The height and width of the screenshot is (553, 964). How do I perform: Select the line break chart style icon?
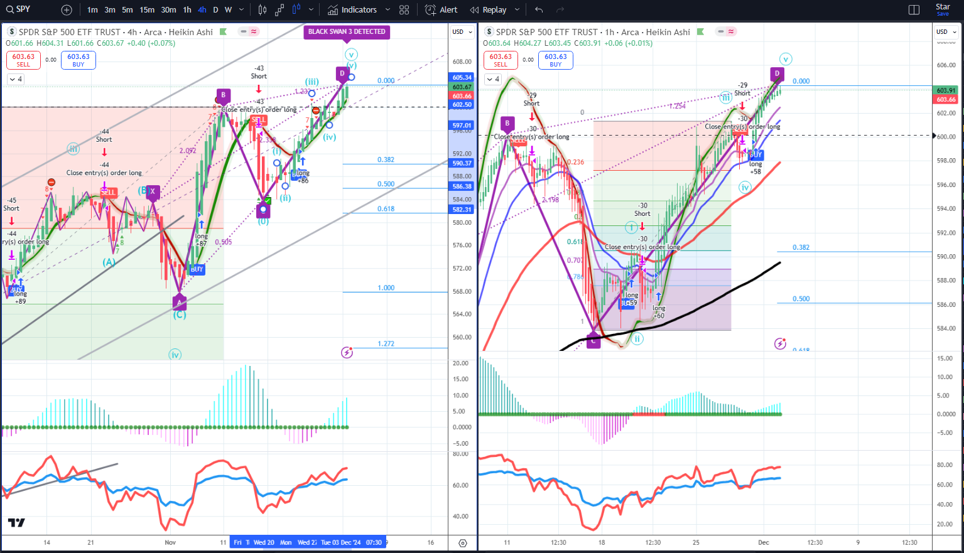pos(279,10)
